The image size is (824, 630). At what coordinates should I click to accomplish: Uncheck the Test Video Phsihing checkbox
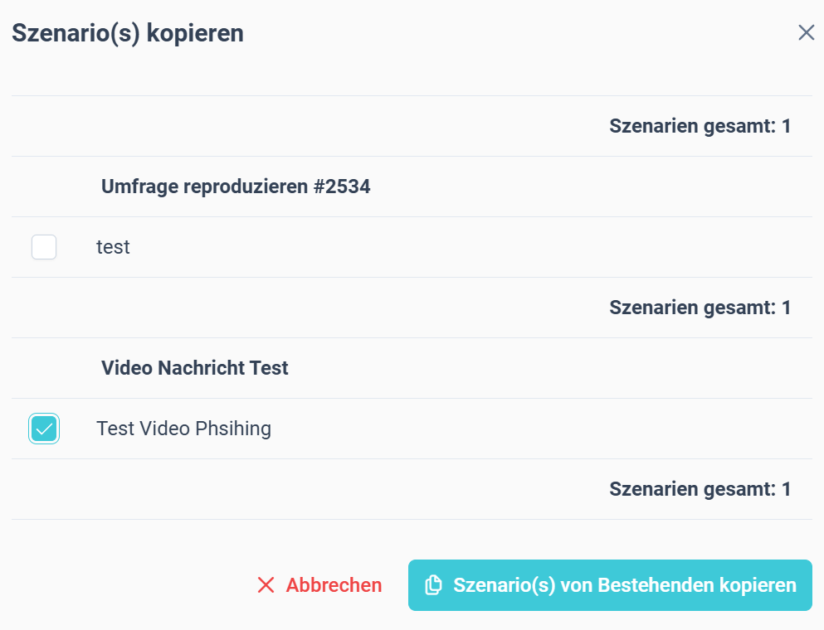(44, 429)
